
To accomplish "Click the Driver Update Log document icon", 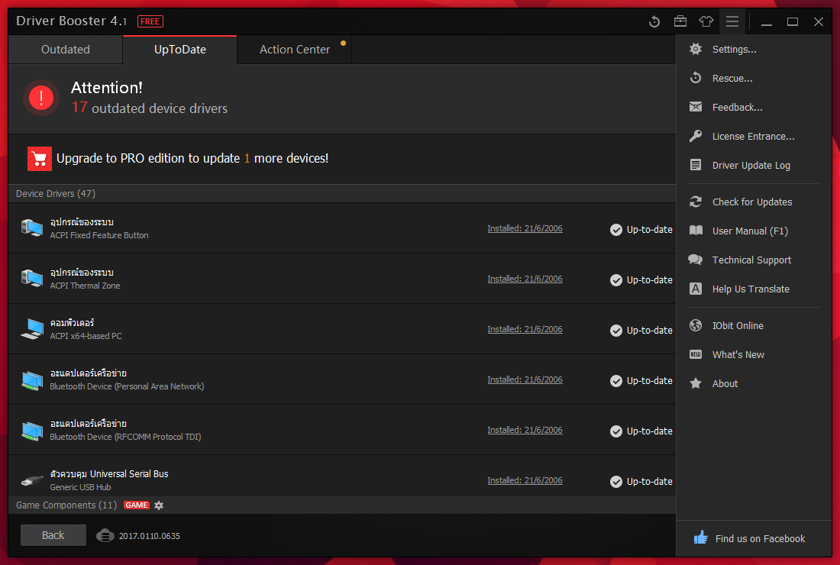I will pyautogui.click(x=696, y=165).
